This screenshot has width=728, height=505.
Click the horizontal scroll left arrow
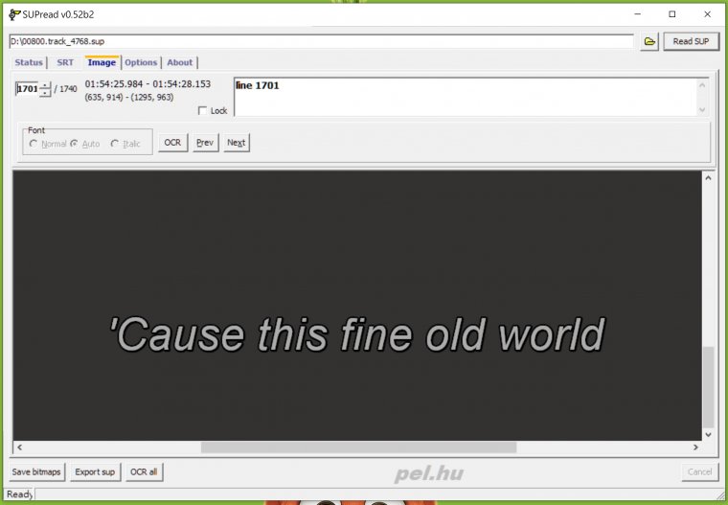tap(19, 448)
